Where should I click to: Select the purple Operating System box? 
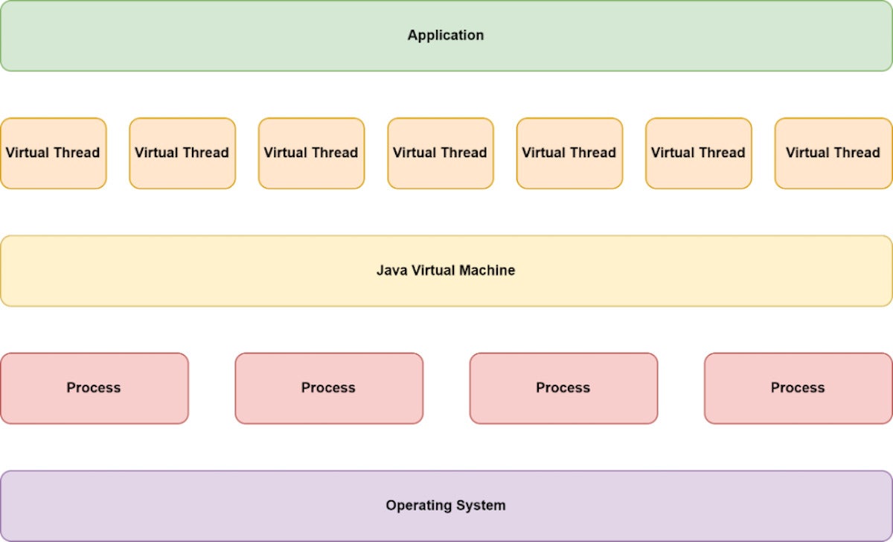pyautogui.click(x=446, y=506)
